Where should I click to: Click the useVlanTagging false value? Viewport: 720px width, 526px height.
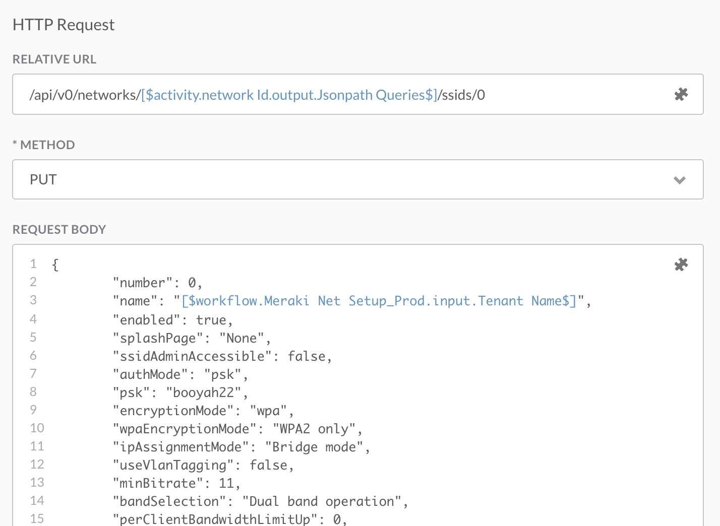coord(268,466)
